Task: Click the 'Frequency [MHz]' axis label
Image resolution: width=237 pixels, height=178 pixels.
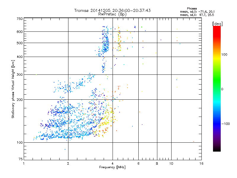Action: (x=112, y=167)
